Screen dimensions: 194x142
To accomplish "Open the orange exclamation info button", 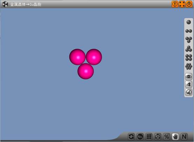I will coord(175,4).
